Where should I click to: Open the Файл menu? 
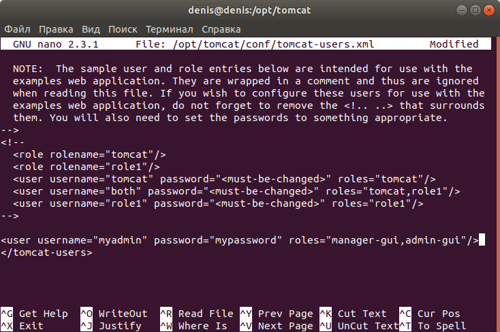pos(18,29)
